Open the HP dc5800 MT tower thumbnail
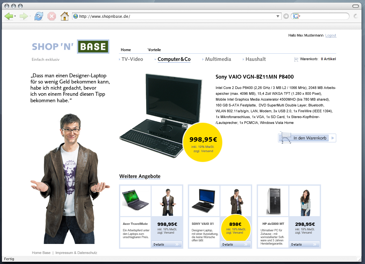Screen dimensions: 365x264 click(273, 201)
